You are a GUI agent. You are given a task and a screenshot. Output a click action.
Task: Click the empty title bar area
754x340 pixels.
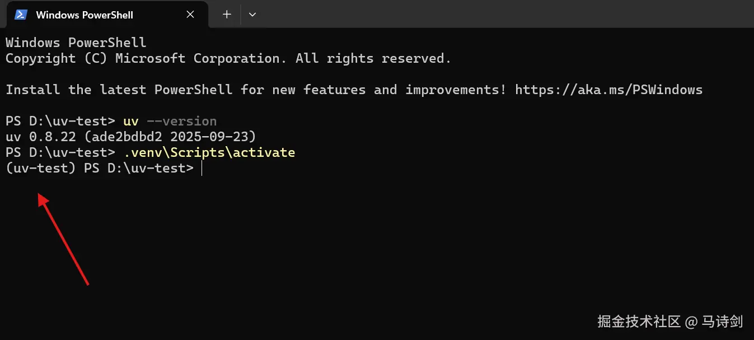tap(504, 14)
